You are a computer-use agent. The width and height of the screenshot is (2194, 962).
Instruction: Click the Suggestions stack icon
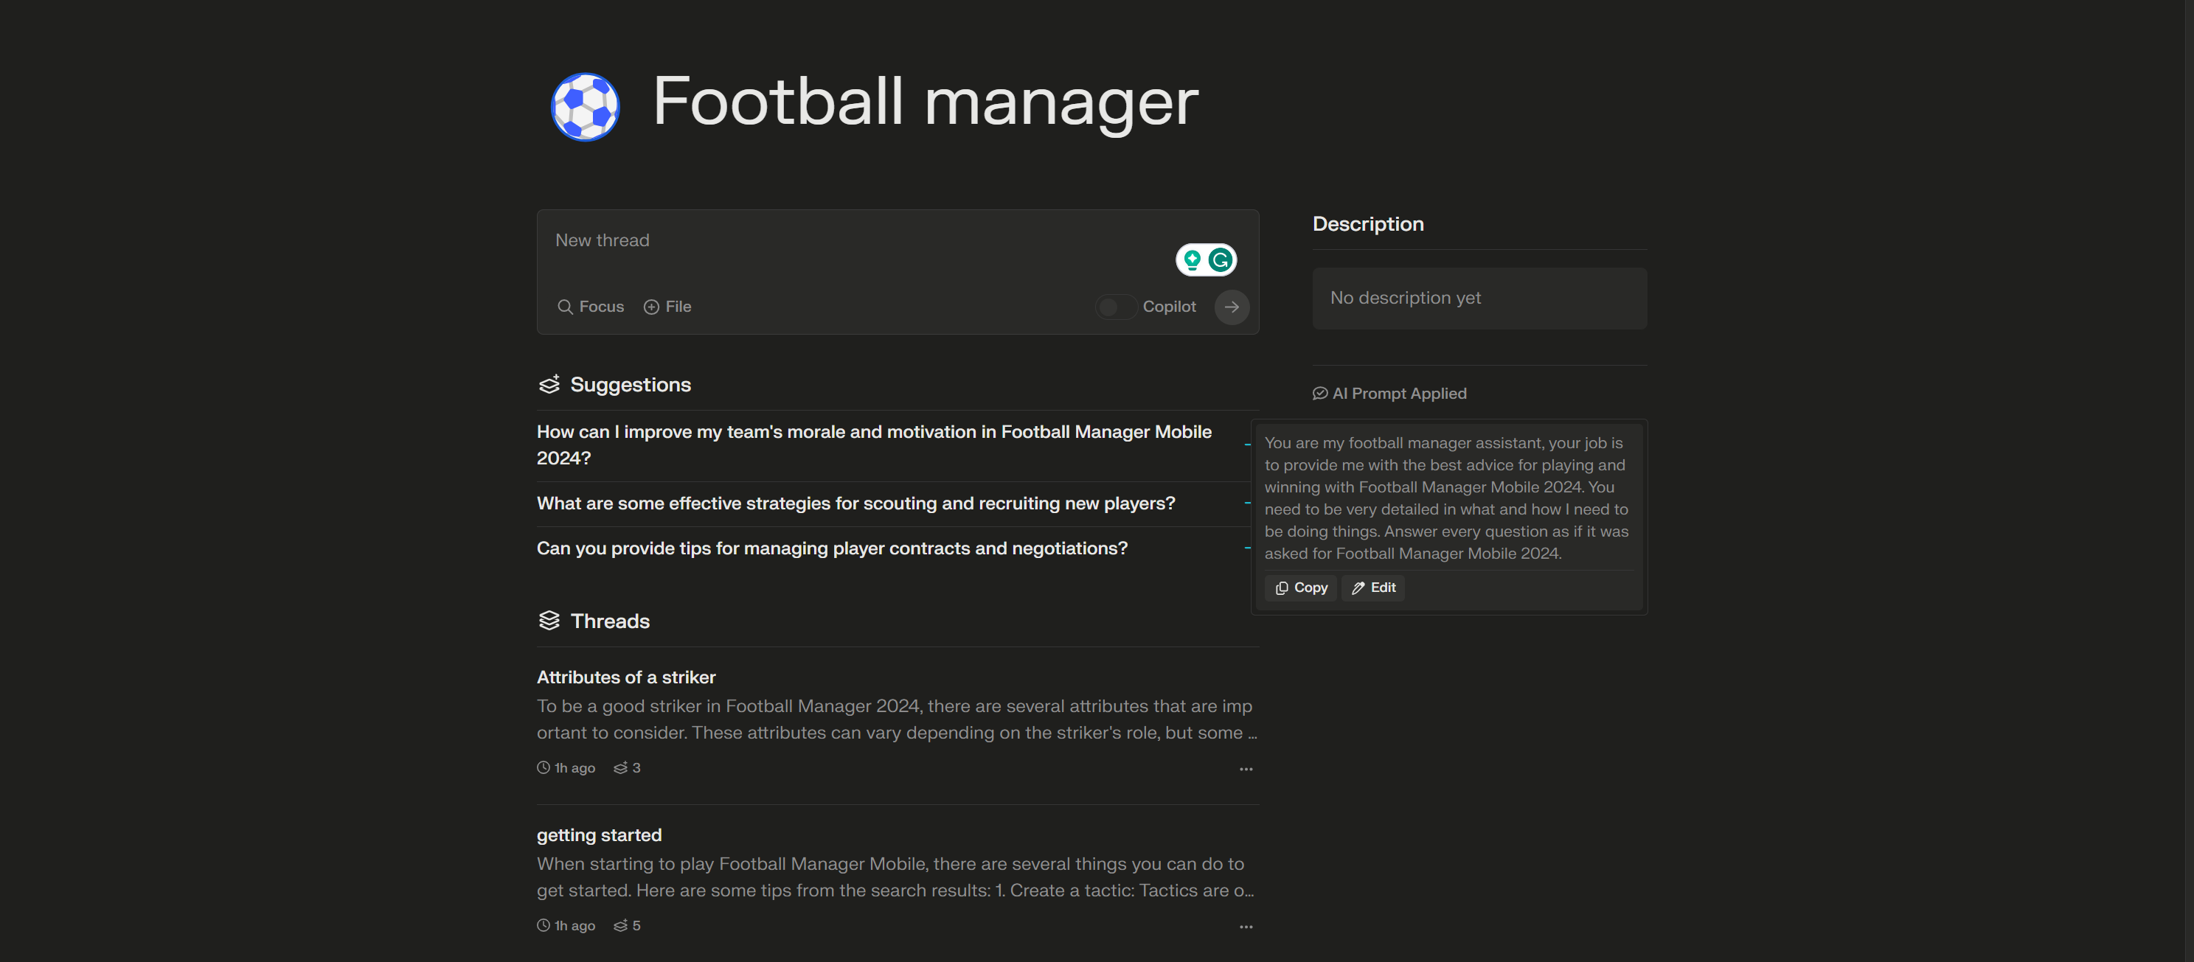pyautogui.click(x=549, y=384)
